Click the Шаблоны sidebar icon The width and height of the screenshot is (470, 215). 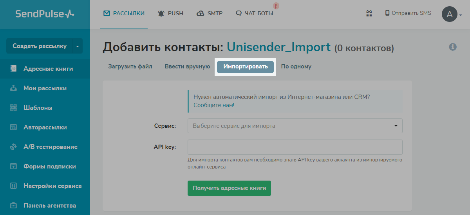[13, 108]
